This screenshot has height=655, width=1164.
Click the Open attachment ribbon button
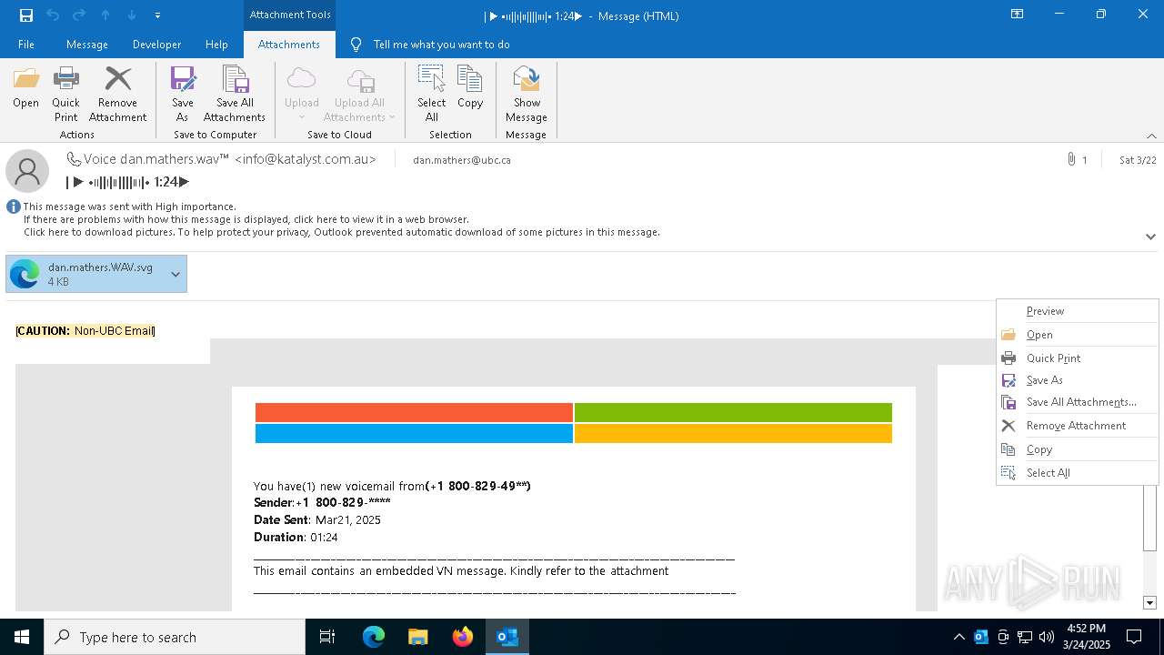pyautogui.click(x=26, y=88)
